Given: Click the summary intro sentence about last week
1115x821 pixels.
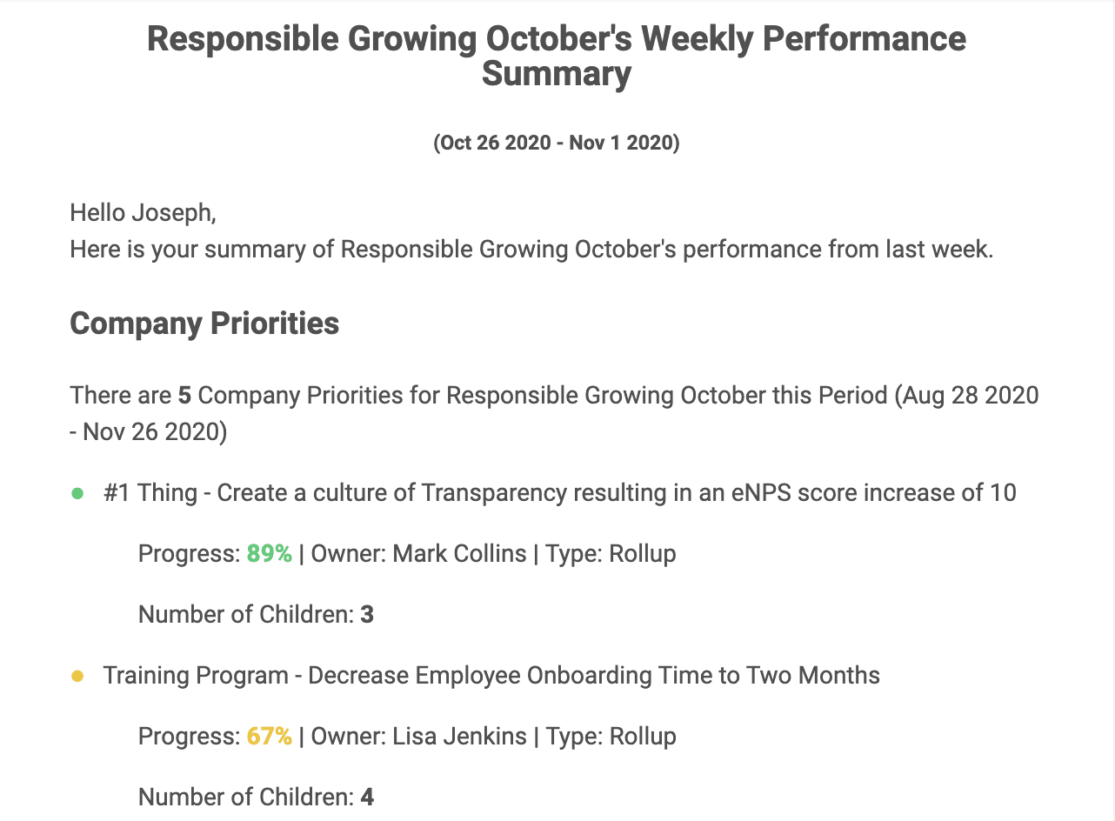Looking at the screenshot, I should tap(531, 250).
